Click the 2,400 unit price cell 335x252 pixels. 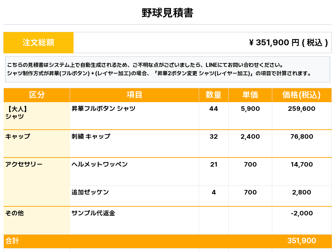click(250, 144)
